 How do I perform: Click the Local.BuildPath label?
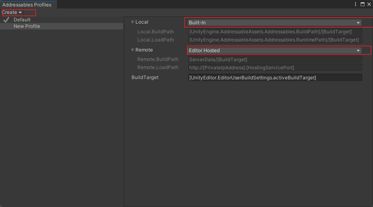point(156,32)
